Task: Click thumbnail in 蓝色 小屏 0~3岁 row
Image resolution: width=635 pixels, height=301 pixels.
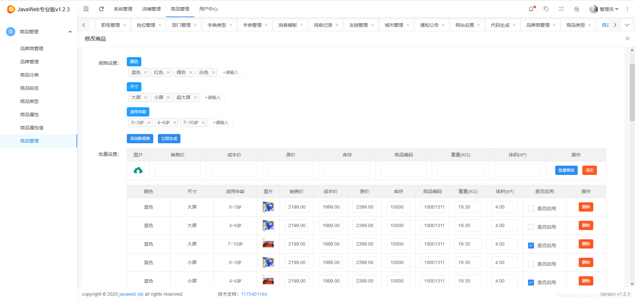Action: coord(268,262)
